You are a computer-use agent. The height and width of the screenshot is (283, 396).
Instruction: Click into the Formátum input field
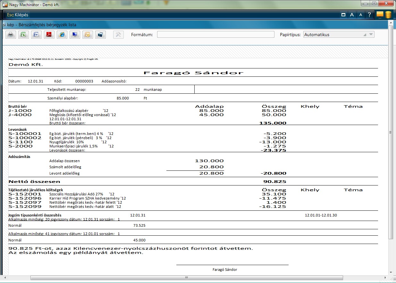click(x=215, y=35)
